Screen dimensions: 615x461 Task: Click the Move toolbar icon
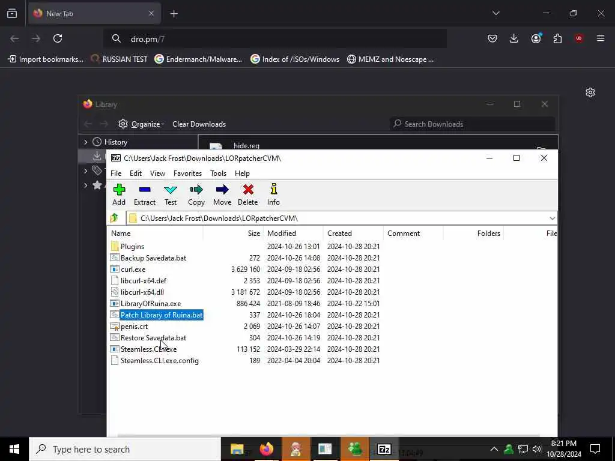[x=222, y=194]
